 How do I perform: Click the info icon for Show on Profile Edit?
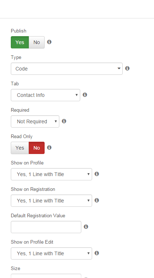click(x=97, y=253)
